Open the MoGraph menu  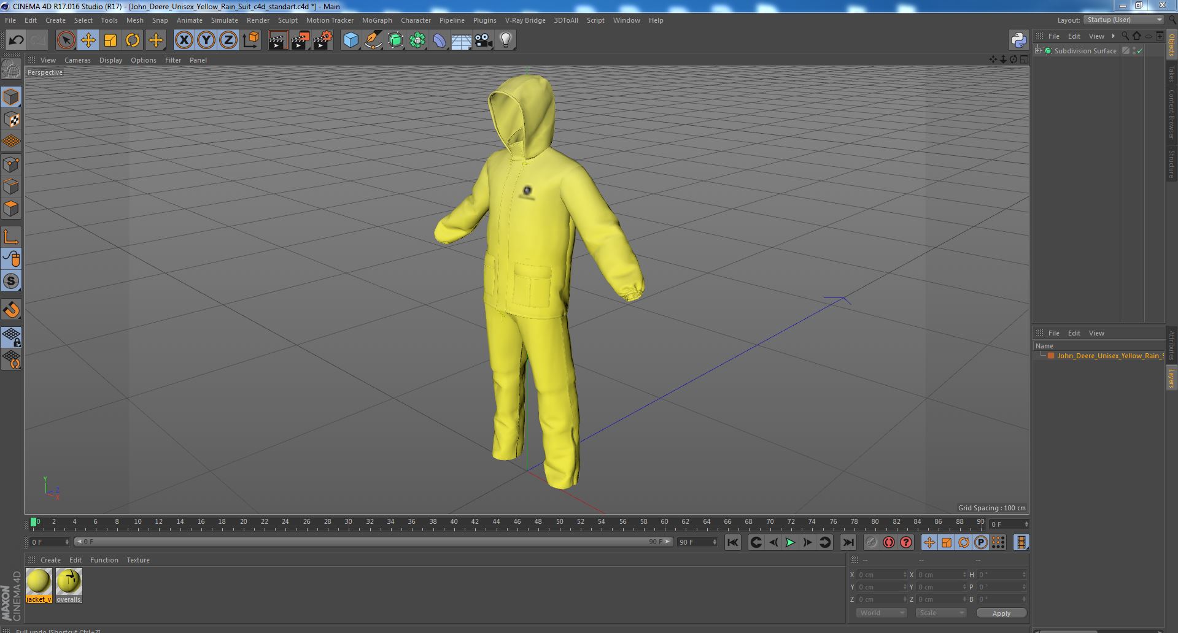(377, 20)
